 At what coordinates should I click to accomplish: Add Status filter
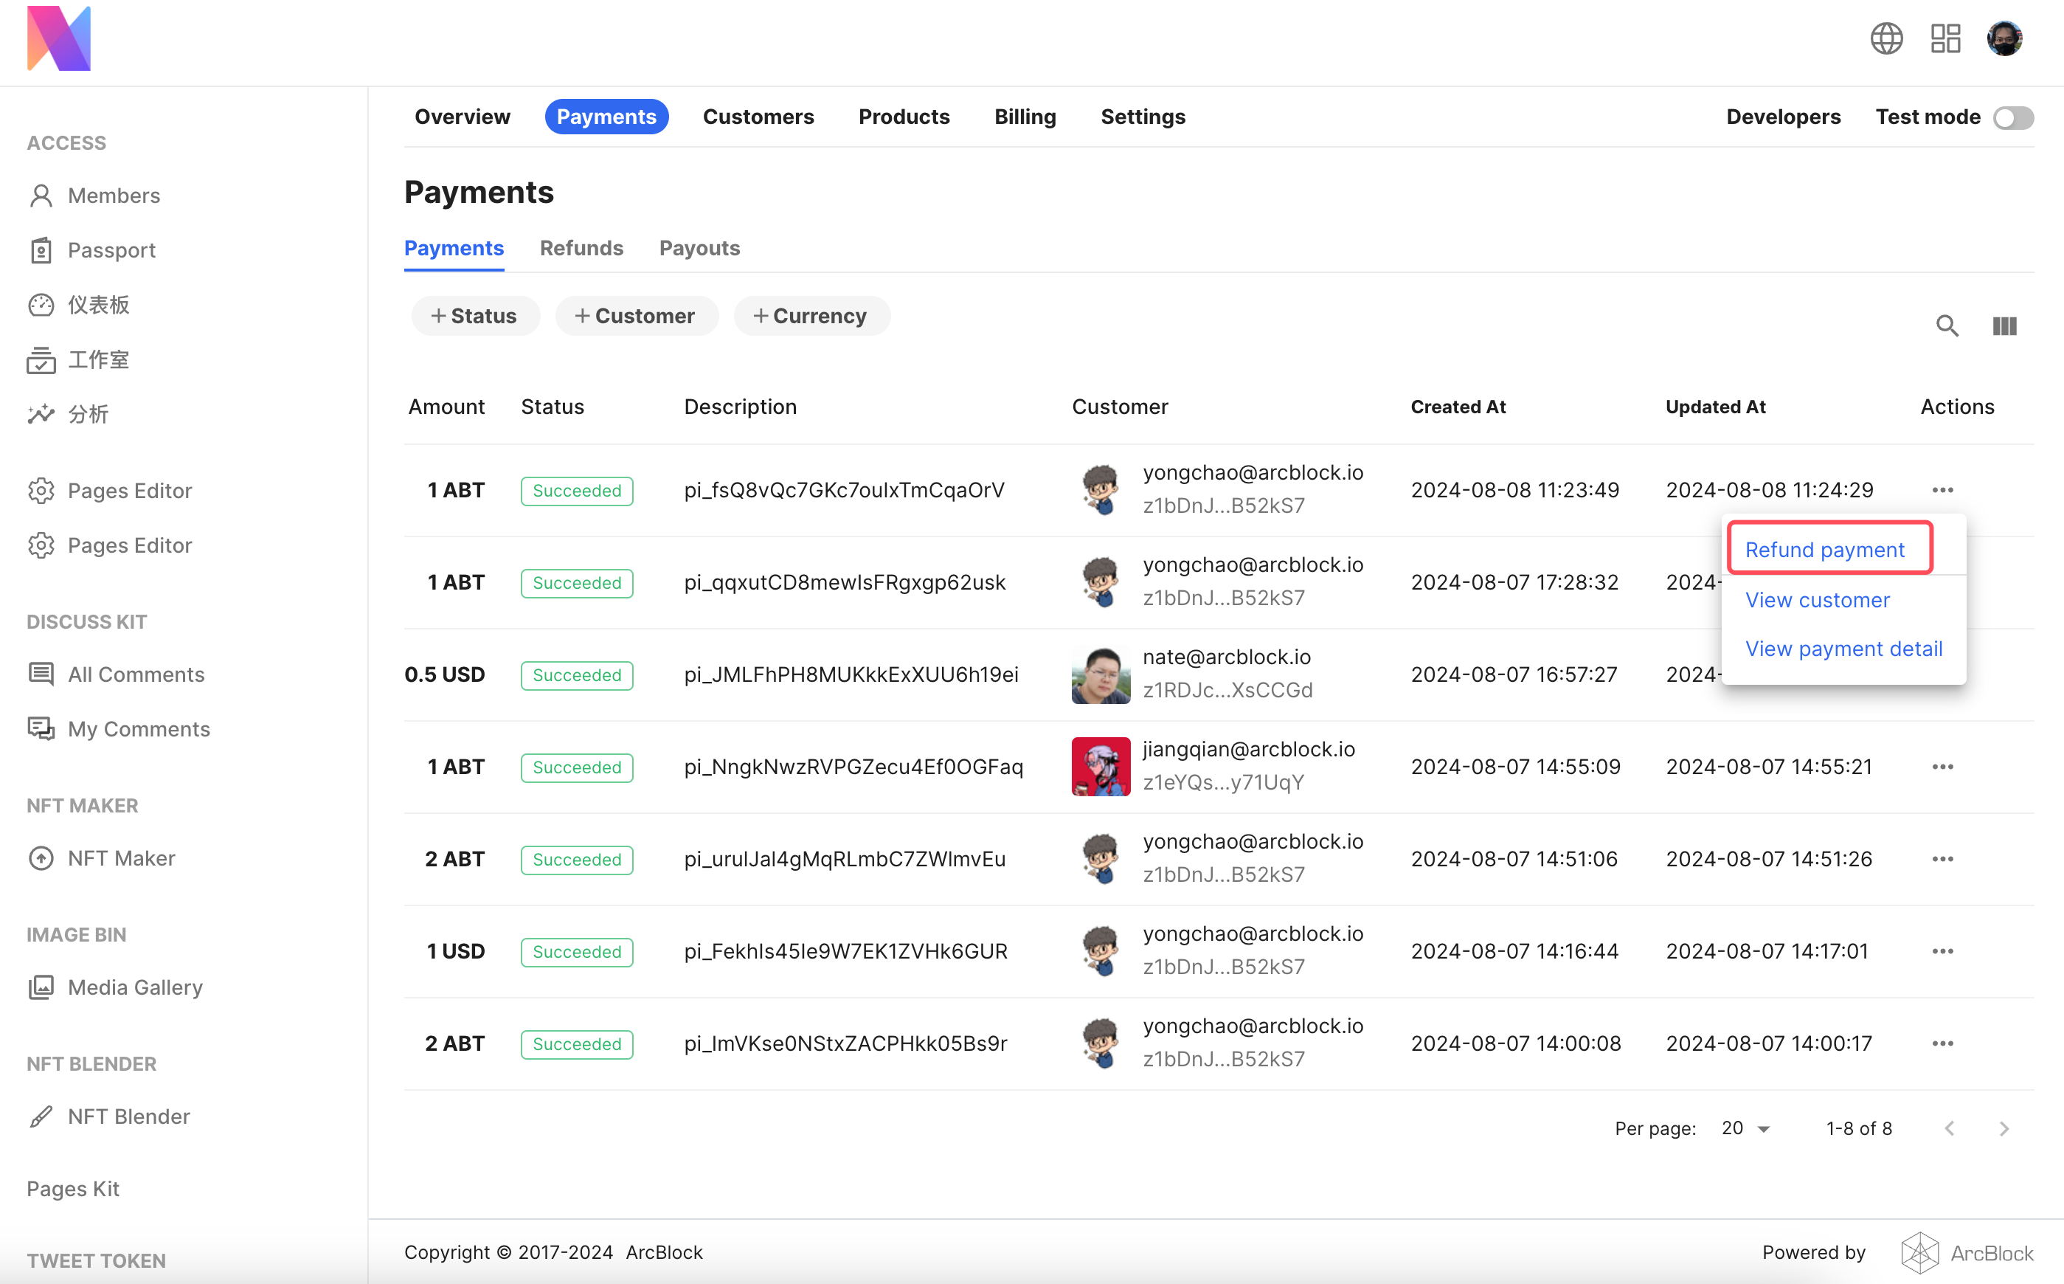pyautogui.click(x=475, y=316)
